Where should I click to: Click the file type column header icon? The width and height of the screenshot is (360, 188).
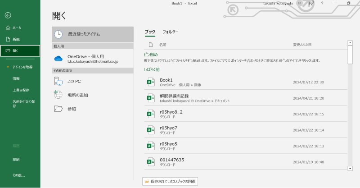[x=151, y=45]
